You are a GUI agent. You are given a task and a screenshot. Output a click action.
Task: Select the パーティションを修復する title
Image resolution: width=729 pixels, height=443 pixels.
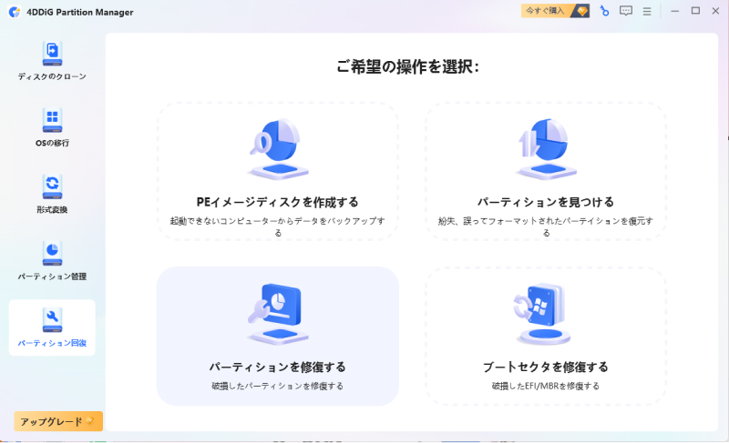[278, 367]
